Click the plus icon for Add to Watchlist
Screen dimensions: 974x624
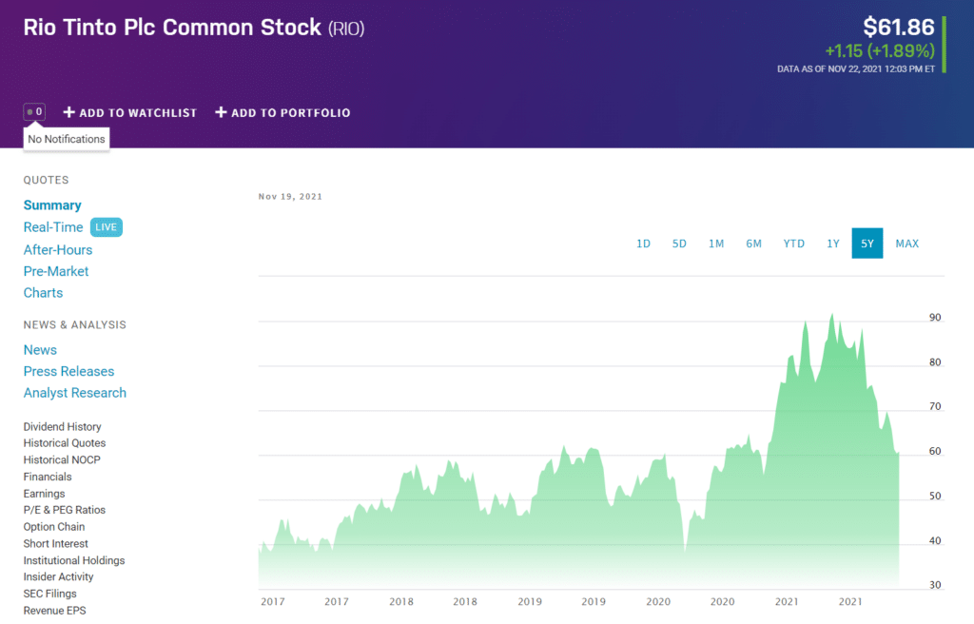(68, 112)
